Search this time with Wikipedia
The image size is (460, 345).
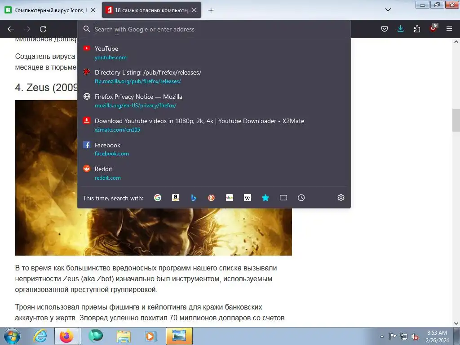click(248, 198)
